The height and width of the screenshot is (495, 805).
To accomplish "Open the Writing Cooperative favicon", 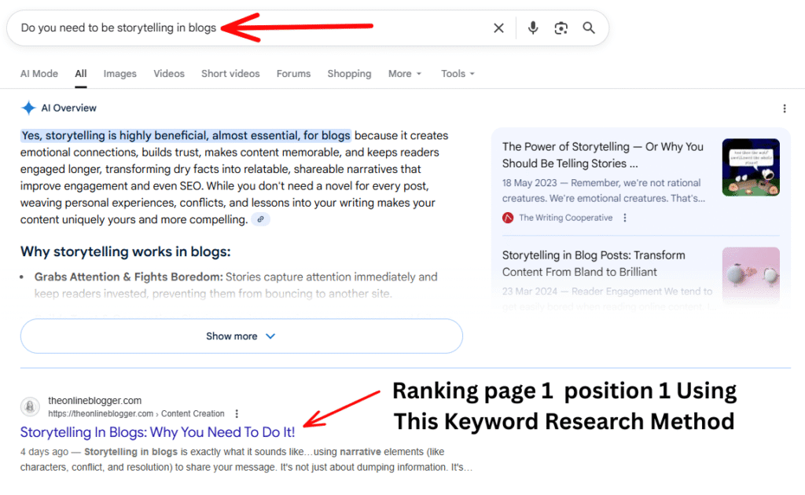I will [508, 218].
